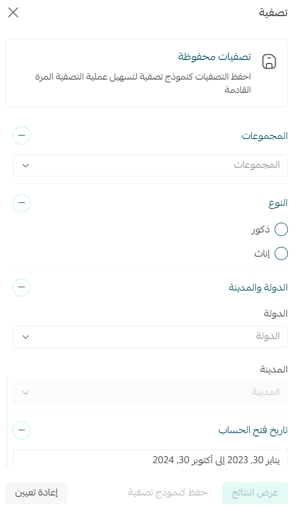Click the chevron arrow in الدولة field
This screenshot has height=507, width=296.
click(x=26, y=337)
